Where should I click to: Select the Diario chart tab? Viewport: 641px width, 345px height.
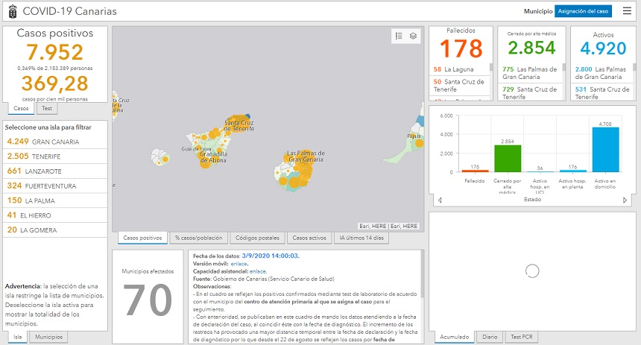[x=490, y=337]
